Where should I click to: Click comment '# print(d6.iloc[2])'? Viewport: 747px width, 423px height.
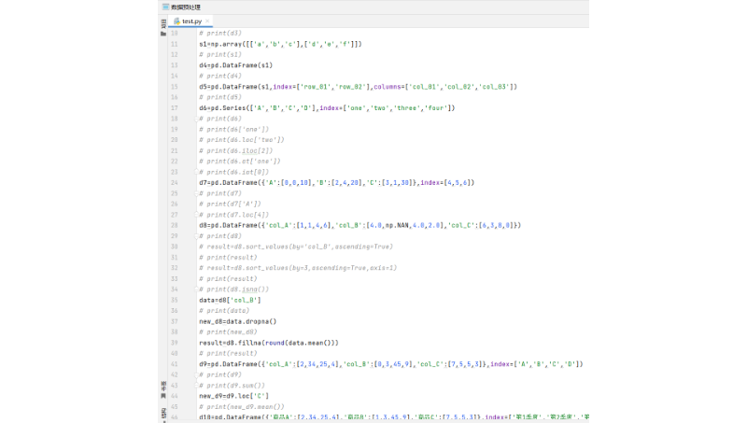[x=236, y=151]
